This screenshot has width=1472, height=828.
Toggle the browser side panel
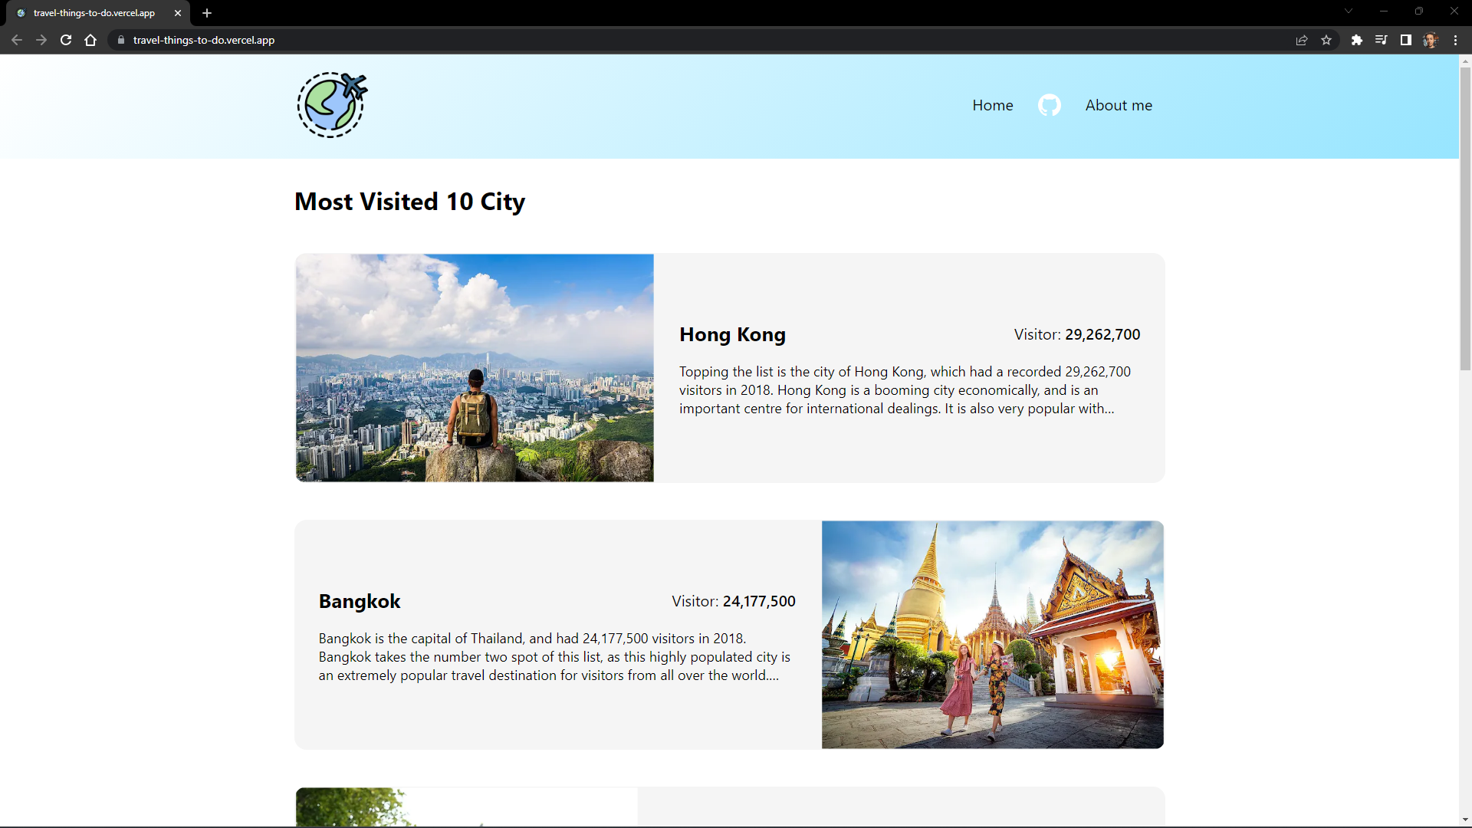(x=1405, y=40)
